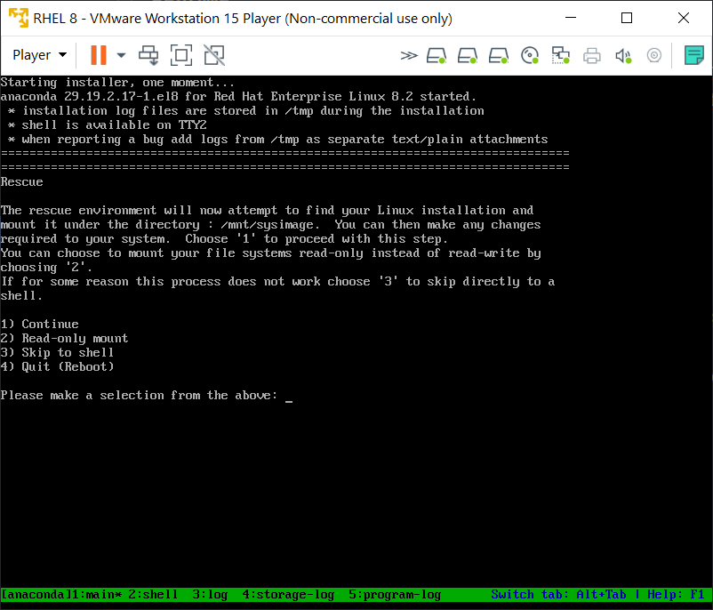Open the network adapter device icon

561,55
